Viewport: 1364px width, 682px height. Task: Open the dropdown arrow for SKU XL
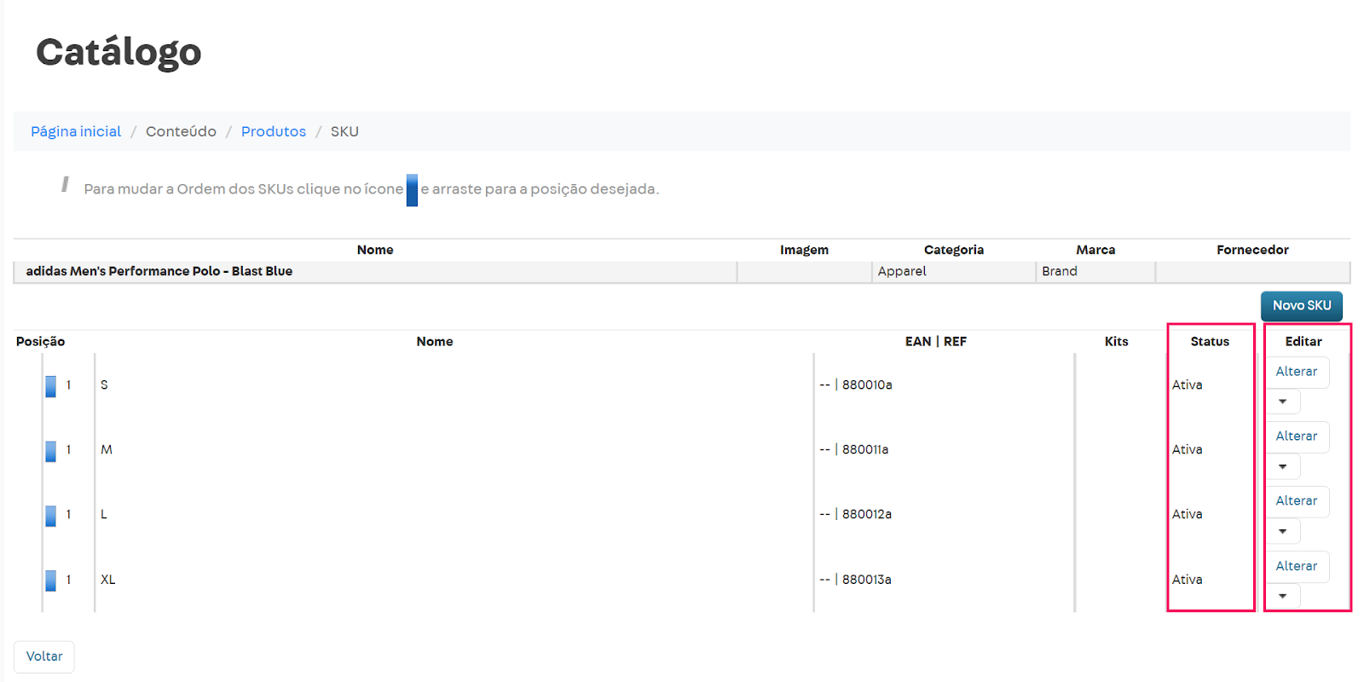(x=1283, y=596)
